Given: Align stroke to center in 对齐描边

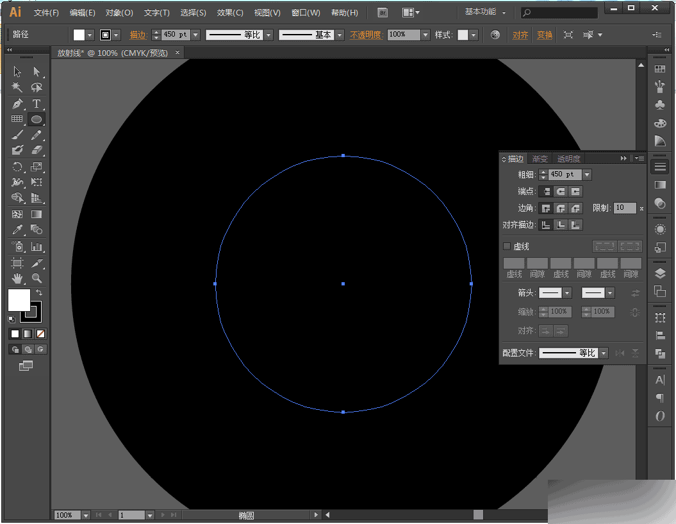Looking at the screenshot, I should (546, 225).
